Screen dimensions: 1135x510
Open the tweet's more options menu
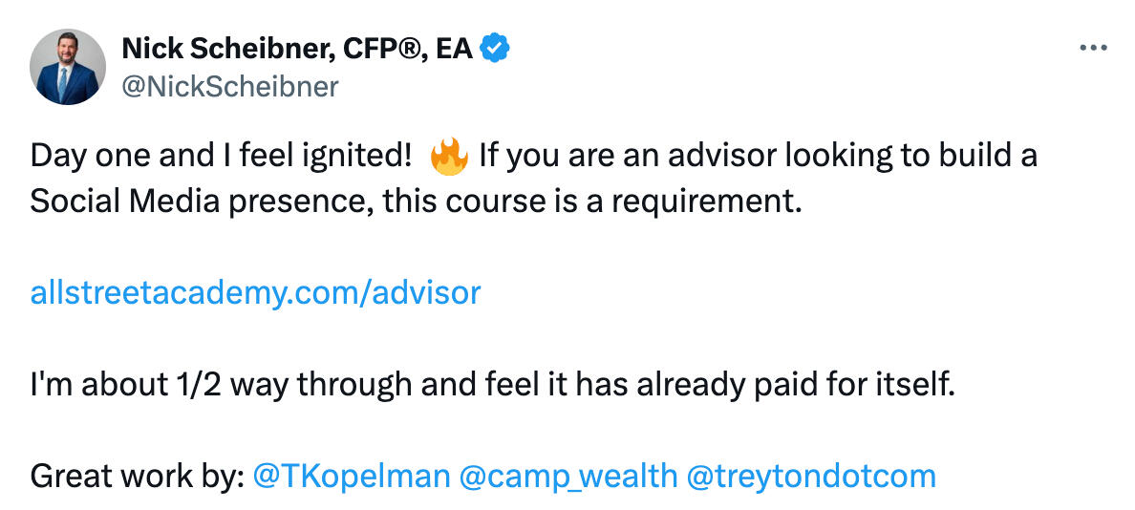coord(1092,48)
